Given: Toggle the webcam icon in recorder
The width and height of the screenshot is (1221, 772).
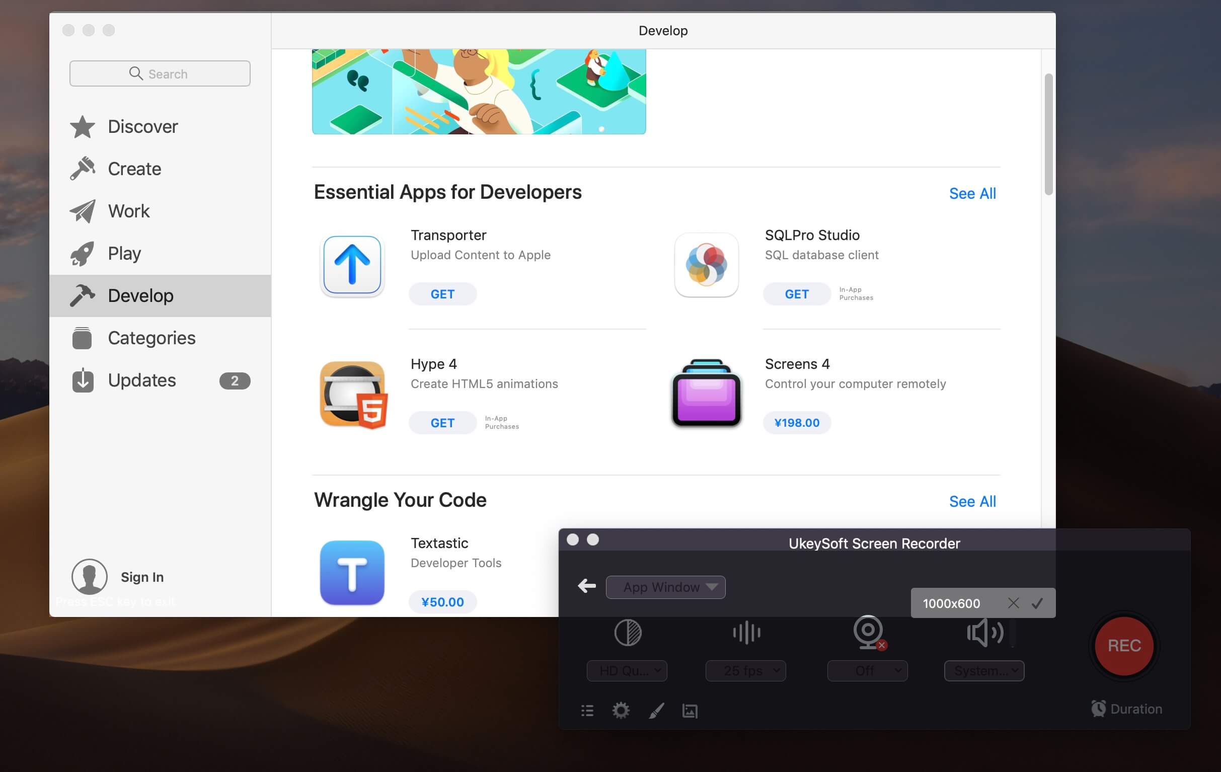Looking at the screenshot, I should point(869,632).
